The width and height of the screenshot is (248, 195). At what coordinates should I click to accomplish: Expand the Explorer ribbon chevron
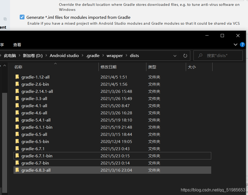(235, 45)
